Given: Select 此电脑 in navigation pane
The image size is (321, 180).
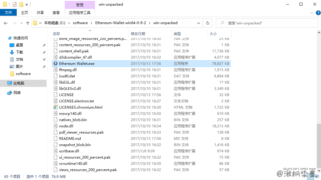Looking at the screenshot, I should point(19,83).
